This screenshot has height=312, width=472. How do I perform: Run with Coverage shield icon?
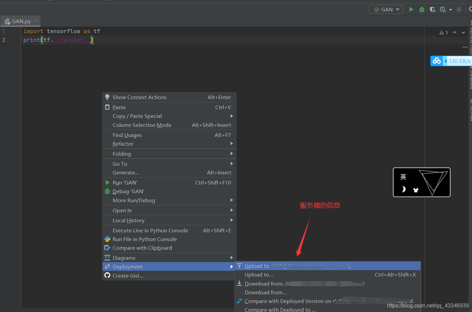[433, 9]
